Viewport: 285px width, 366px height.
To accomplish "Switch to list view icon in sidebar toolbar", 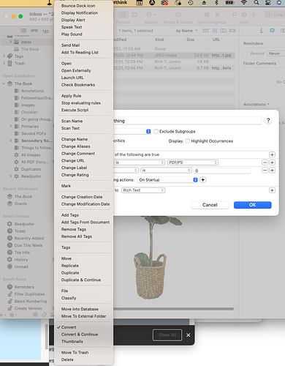I will click(23, 31).
